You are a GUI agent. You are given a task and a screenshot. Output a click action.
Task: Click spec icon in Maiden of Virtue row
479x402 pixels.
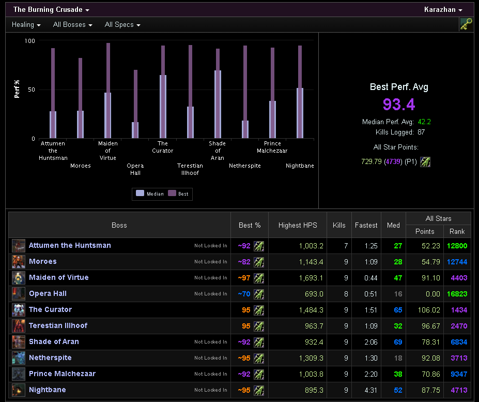point(259,278)
